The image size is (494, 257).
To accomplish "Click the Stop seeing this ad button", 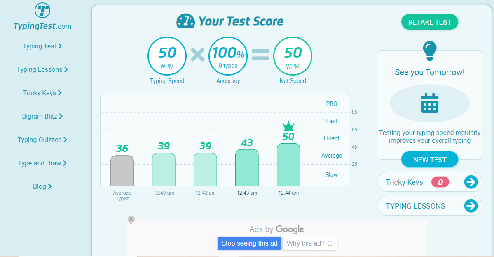I will pyautogui.click(x=249, y=243).
